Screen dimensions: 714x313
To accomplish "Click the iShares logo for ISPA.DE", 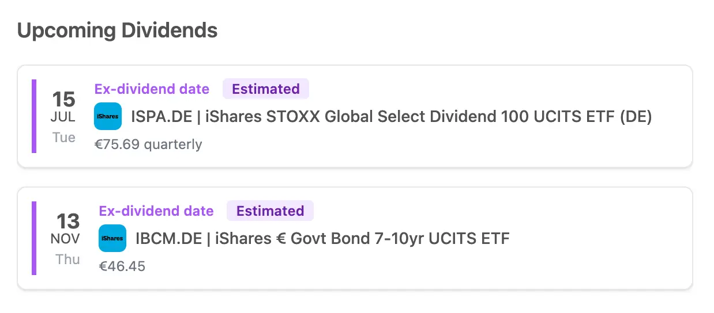I will point(108,116).
